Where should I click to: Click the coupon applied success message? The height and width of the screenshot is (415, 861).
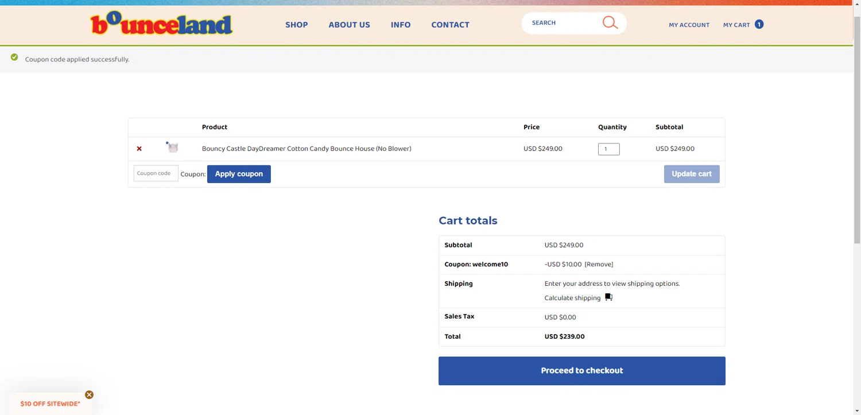tap(77, 60)
